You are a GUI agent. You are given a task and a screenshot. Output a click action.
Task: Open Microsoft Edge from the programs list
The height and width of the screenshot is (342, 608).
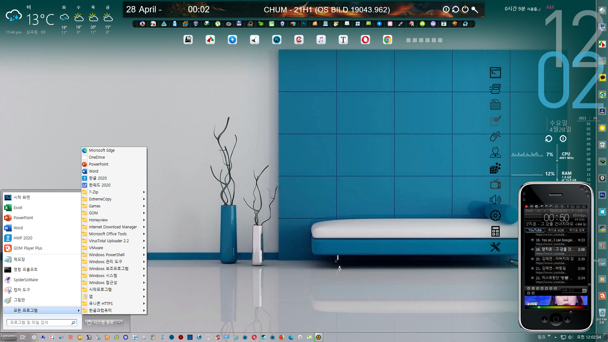(114, 150)
